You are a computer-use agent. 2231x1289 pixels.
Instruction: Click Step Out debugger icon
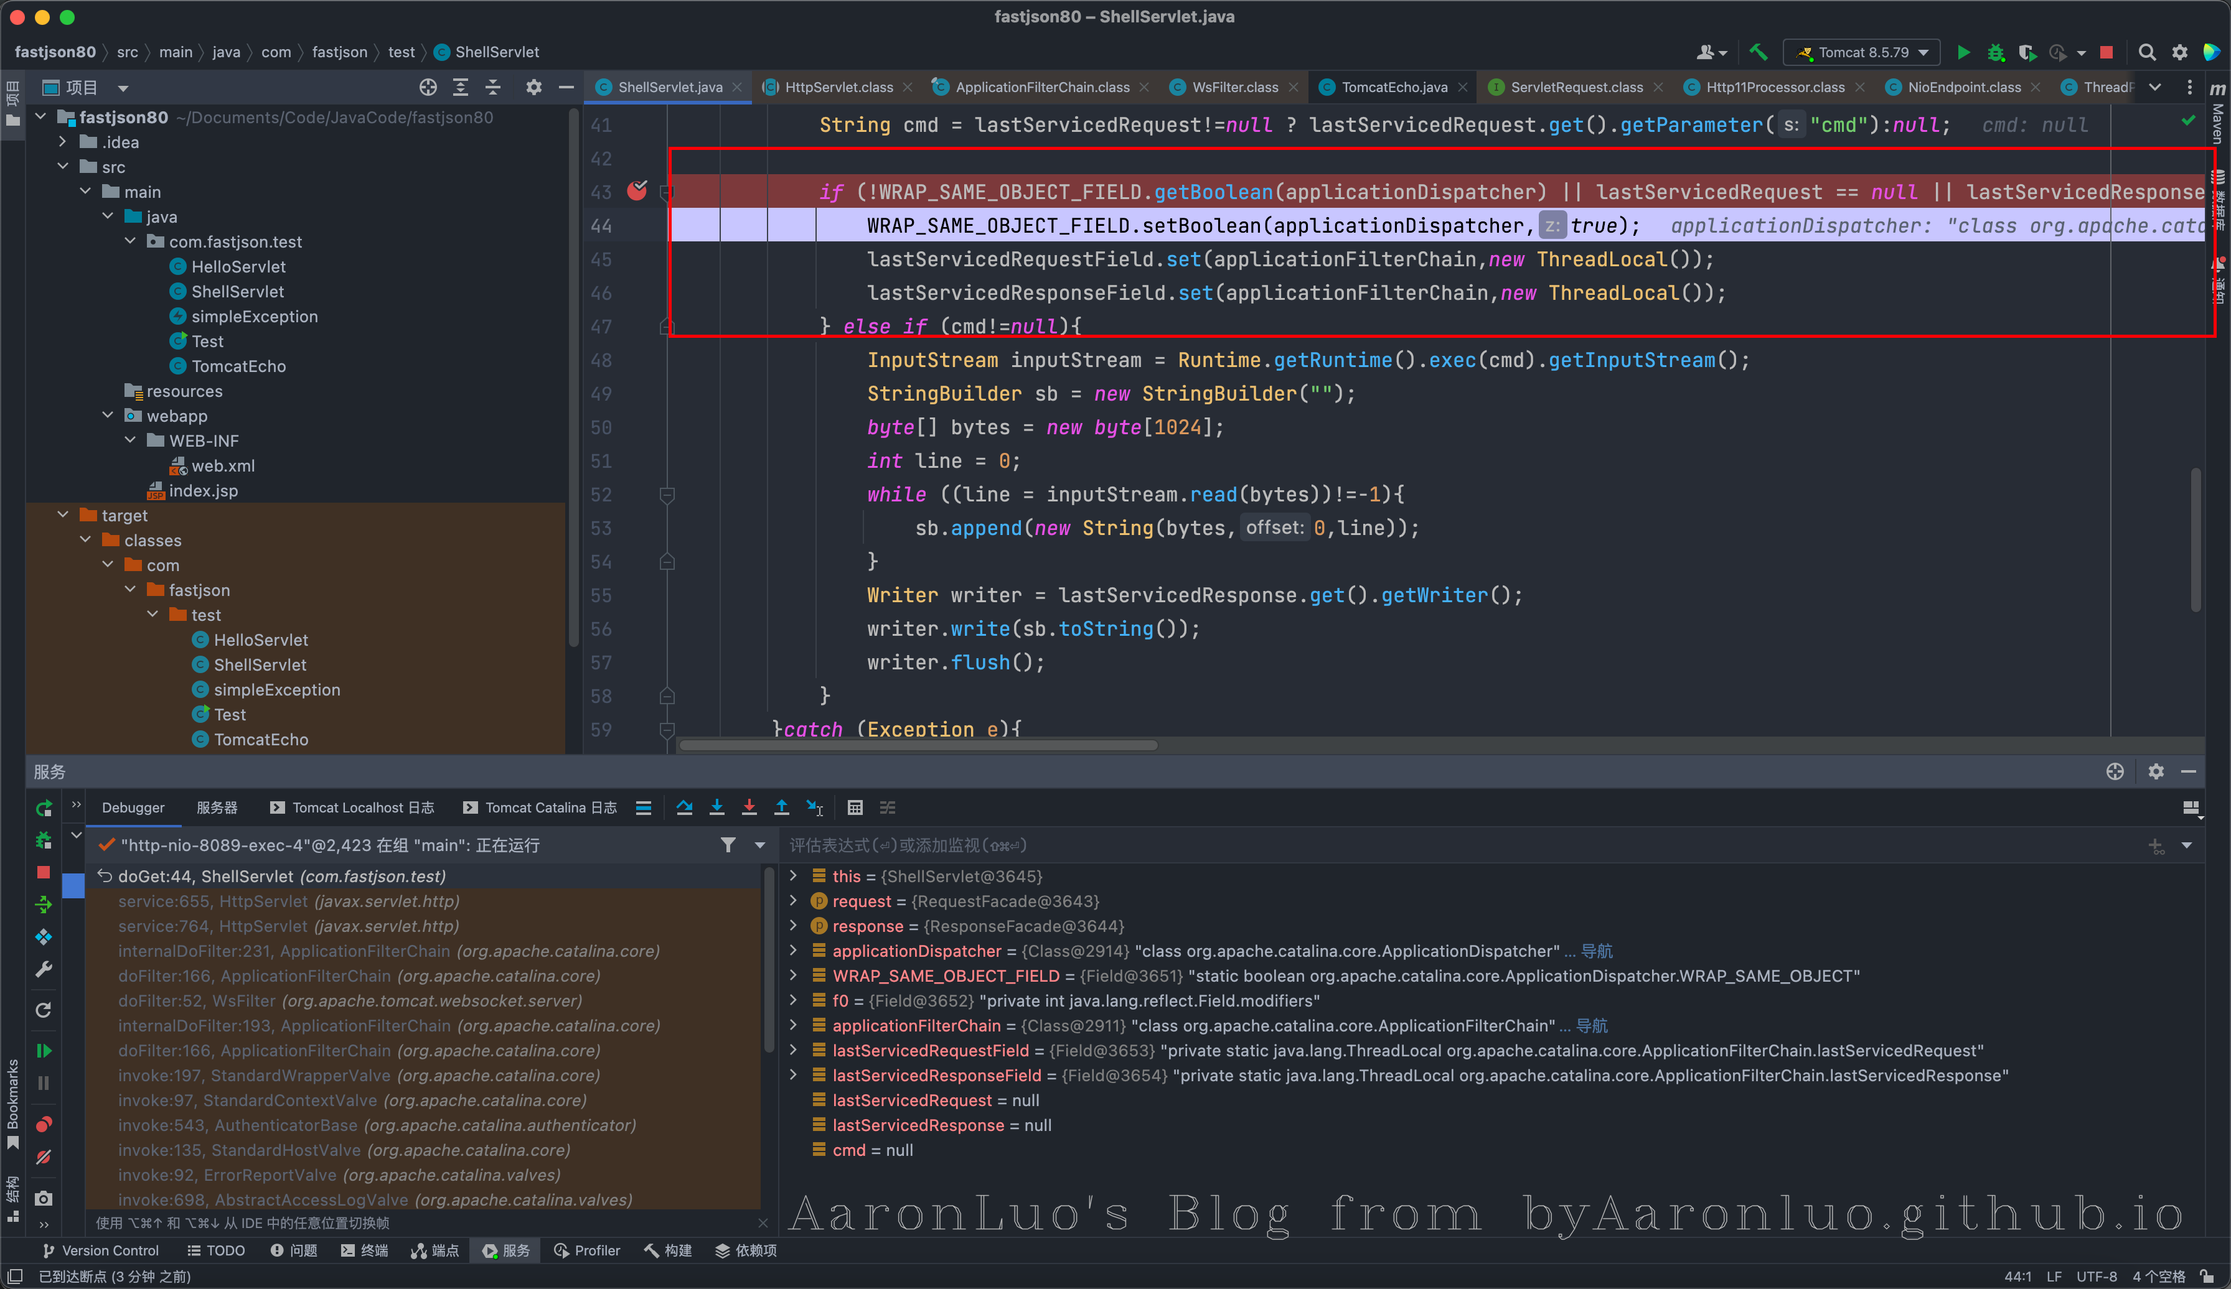pyautogui.click(x=782, y=807)
